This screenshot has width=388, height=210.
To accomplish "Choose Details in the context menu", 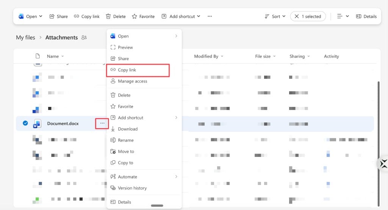I will tap(144, 202).
